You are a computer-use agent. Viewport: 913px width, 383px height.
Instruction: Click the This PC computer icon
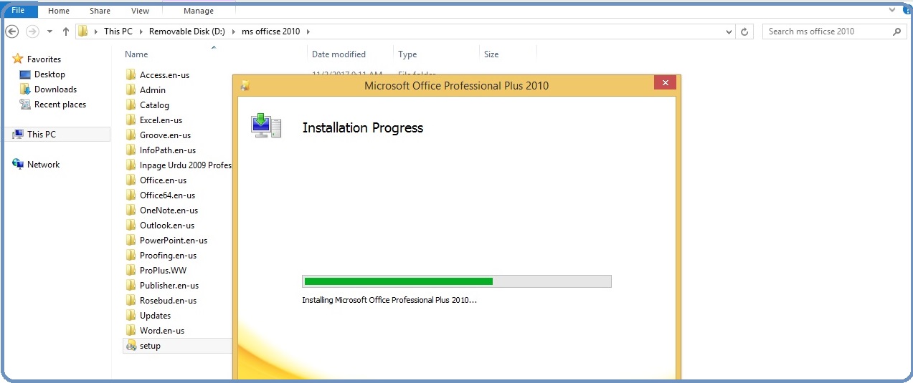point(18,134)
